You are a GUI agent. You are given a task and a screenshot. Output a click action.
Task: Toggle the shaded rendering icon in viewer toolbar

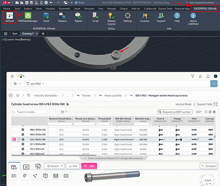(25, 176)
